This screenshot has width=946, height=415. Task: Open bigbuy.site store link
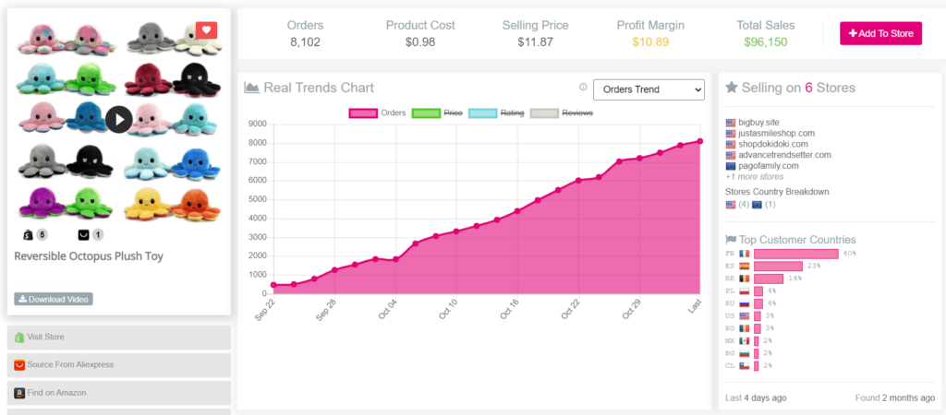758,123
